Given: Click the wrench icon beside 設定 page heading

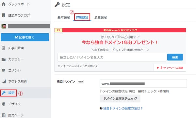Looking at the screenshot, I should click(57, 5).
